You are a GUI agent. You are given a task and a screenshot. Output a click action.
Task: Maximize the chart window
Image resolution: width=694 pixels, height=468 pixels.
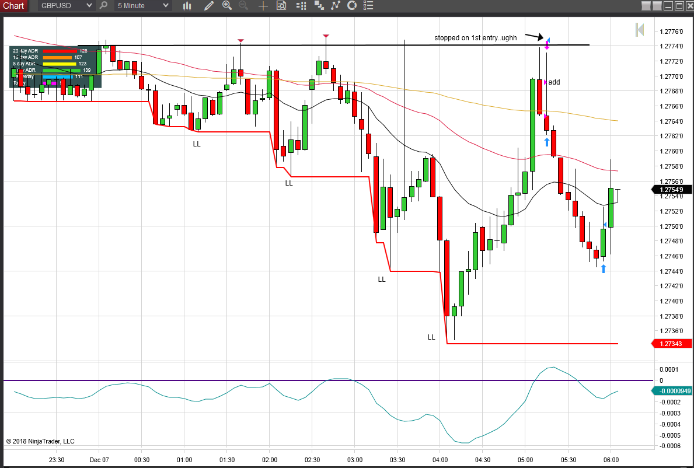click(x=679, y=6)
